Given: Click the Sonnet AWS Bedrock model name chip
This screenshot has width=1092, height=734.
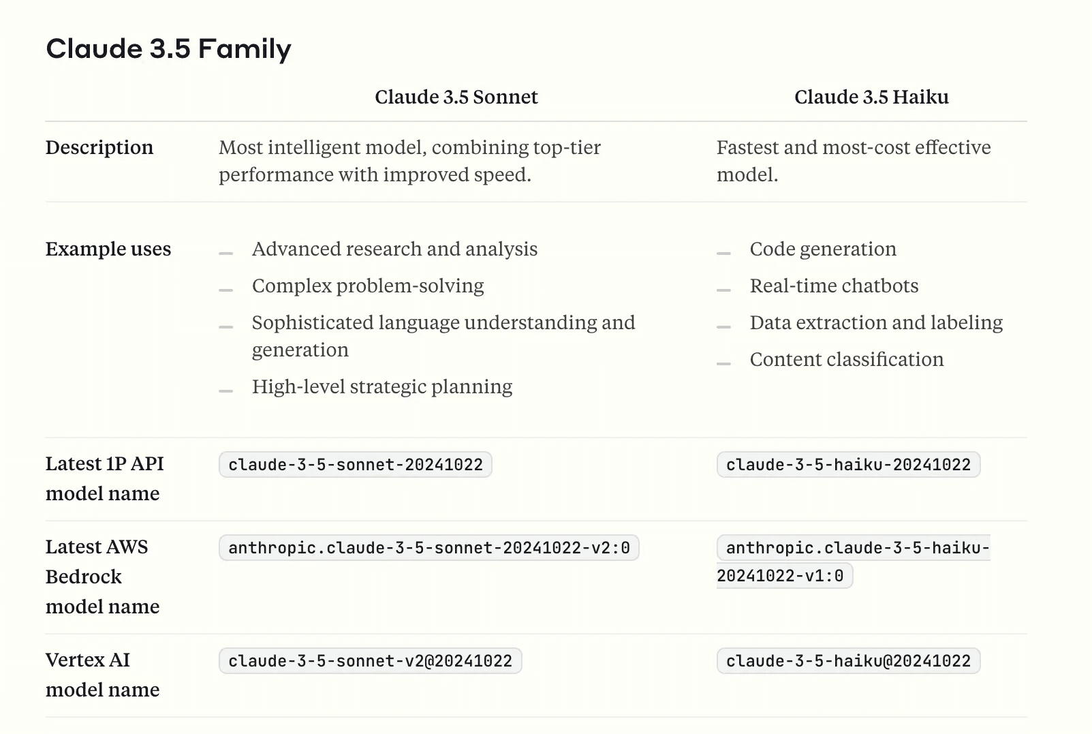Looking at the screenshot, I should pos(428,548).
